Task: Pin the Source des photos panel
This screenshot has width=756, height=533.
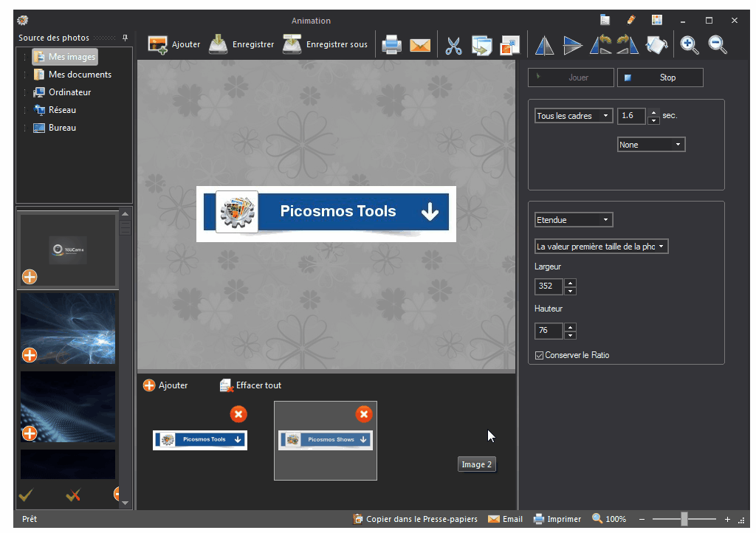Action: [125, 38]
